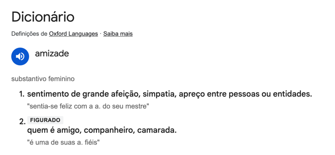Play the pronunciation audio for amizade

(x=21, y=56)
